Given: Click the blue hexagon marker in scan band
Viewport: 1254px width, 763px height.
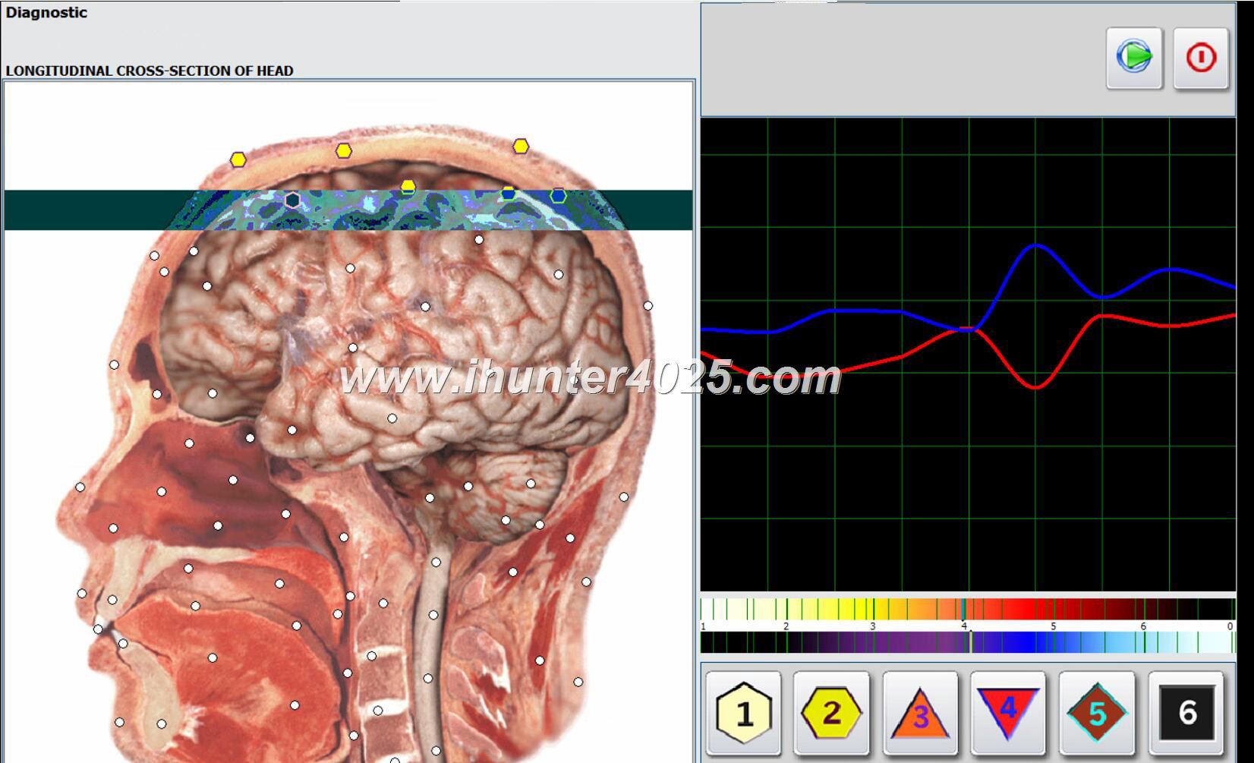Looking at the screenshot, I should point(558,196).
